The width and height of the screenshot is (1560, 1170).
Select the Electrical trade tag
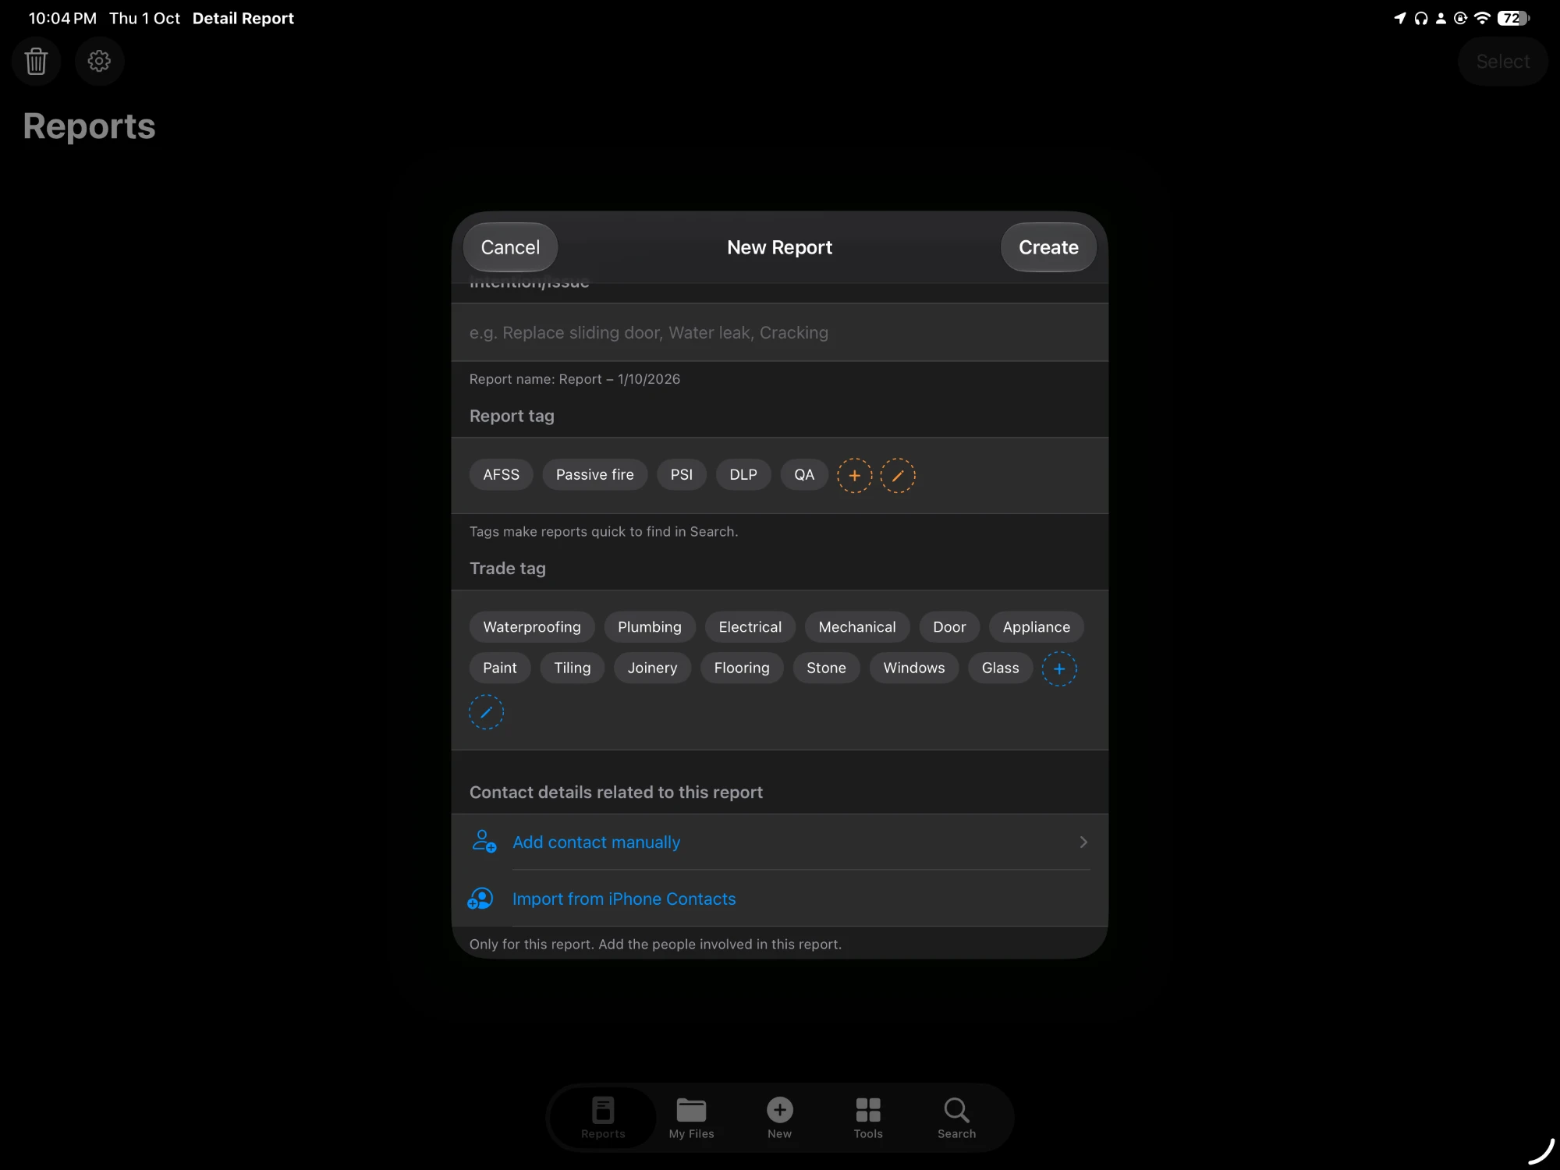tap(750, 627)
